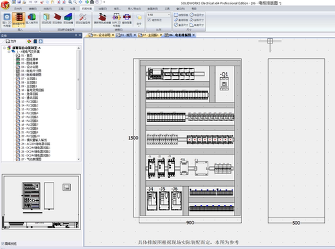This screenshot has height=249, width=335.
Task: Click the tree scrollbar up arrow
Action: pos(78,48)
